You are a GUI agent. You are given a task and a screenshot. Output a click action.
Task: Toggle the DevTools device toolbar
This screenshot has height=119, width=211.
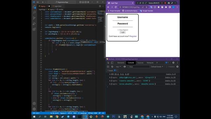[x=112, y=63]
